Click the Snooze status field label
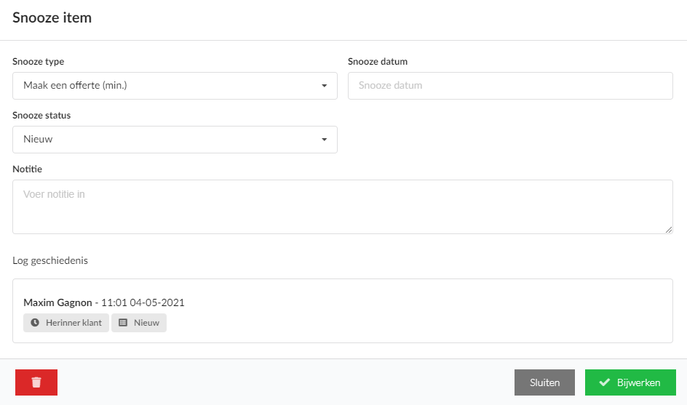 point(41,116)
